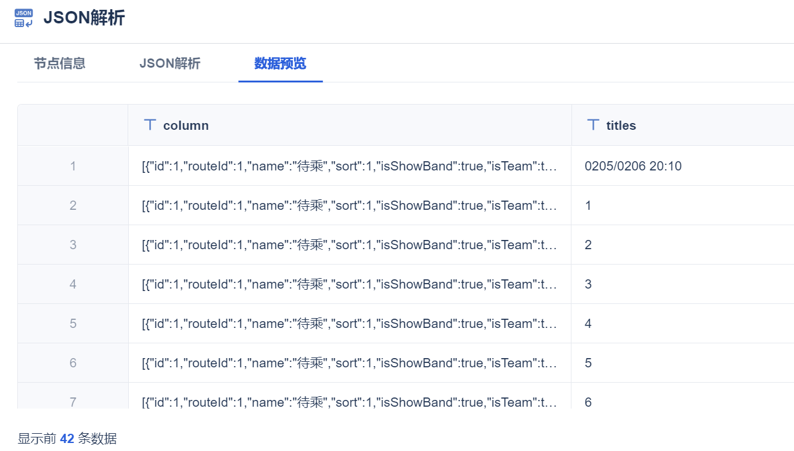Select the 数据预览 tab
This screenshot has height=451, width=794.
(x=280, y=63)
